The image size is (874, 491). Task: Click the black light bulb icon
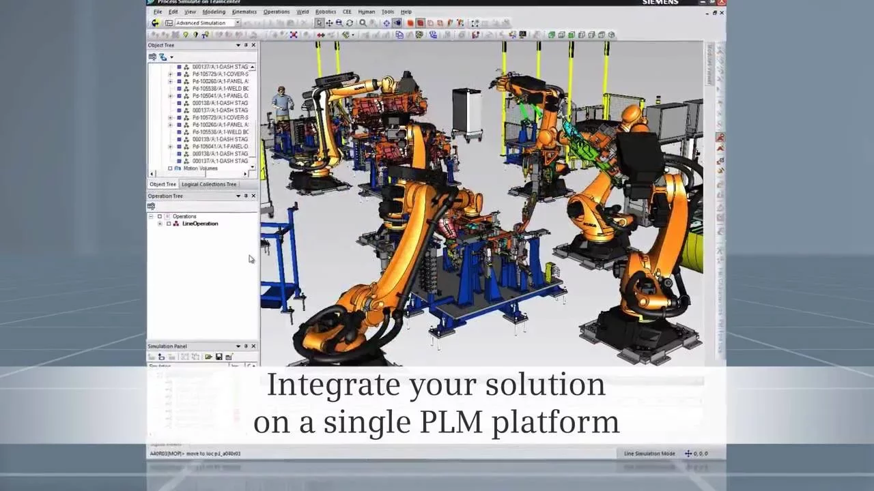coord(195,35)
